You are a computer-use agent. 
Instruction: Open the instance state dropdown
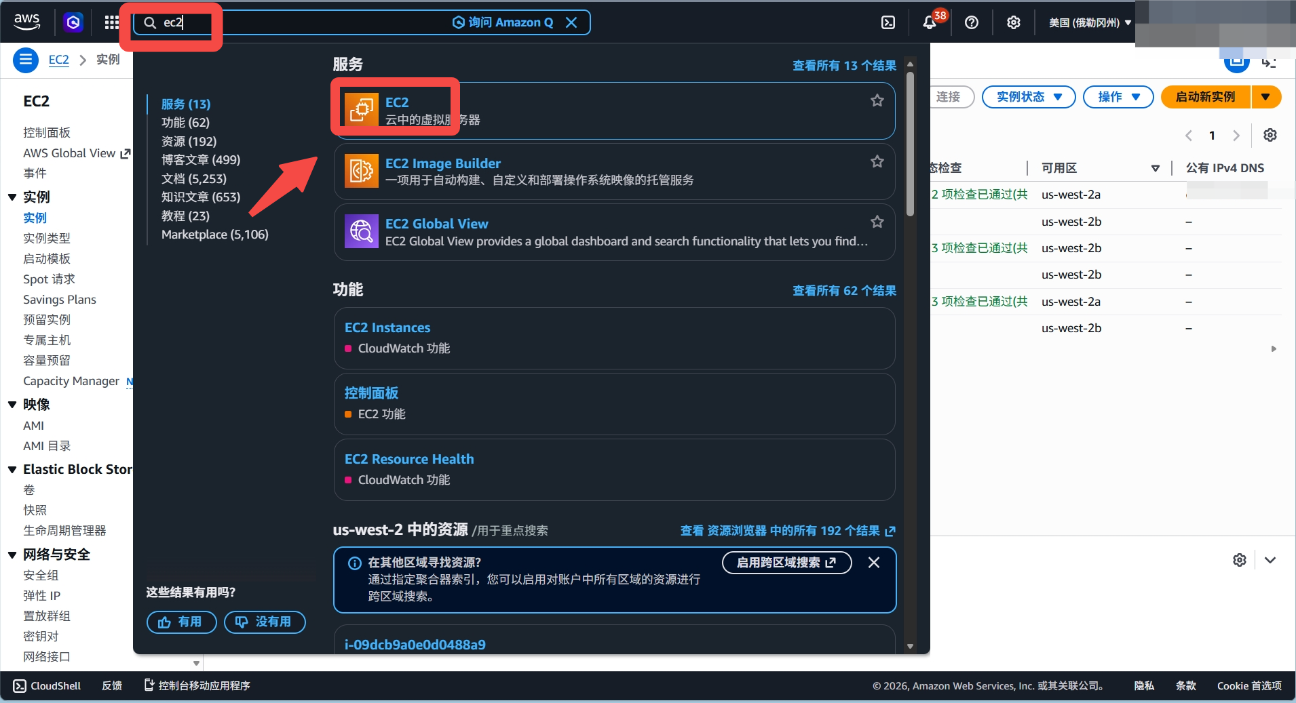[x=1029, y=97]
